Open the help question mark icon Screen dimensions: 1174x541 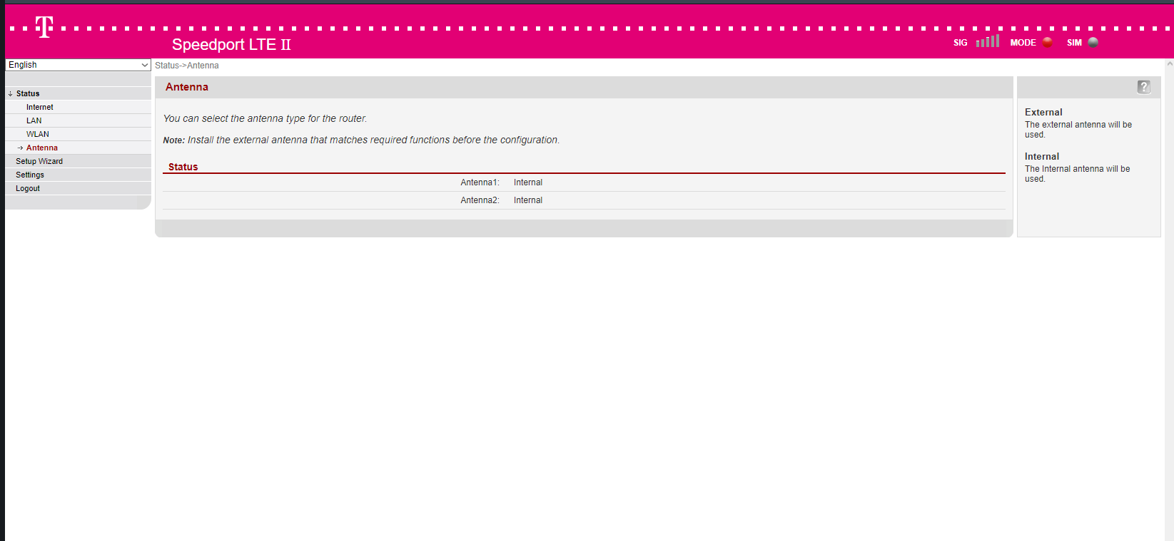(x=1143, y=87)
